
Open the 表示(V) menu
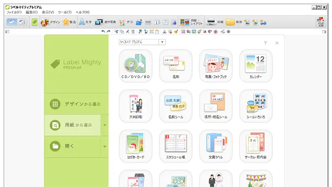(48, 12)
